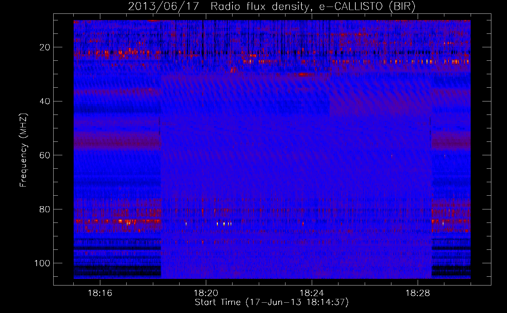Image resolution: width=507 pixels, height=313 pixels.
Task: Click the plot title 'Radio flux density, e-CALLISTO (BIR)'
Action: point(313,6)
